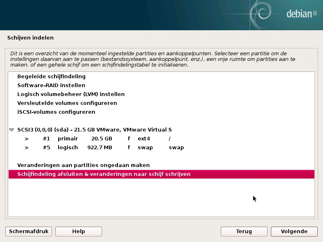Screen dimensions: 323x242
Task: Collapse the SCSI3 (sda) disk triangle
Action: click(12, 130)
